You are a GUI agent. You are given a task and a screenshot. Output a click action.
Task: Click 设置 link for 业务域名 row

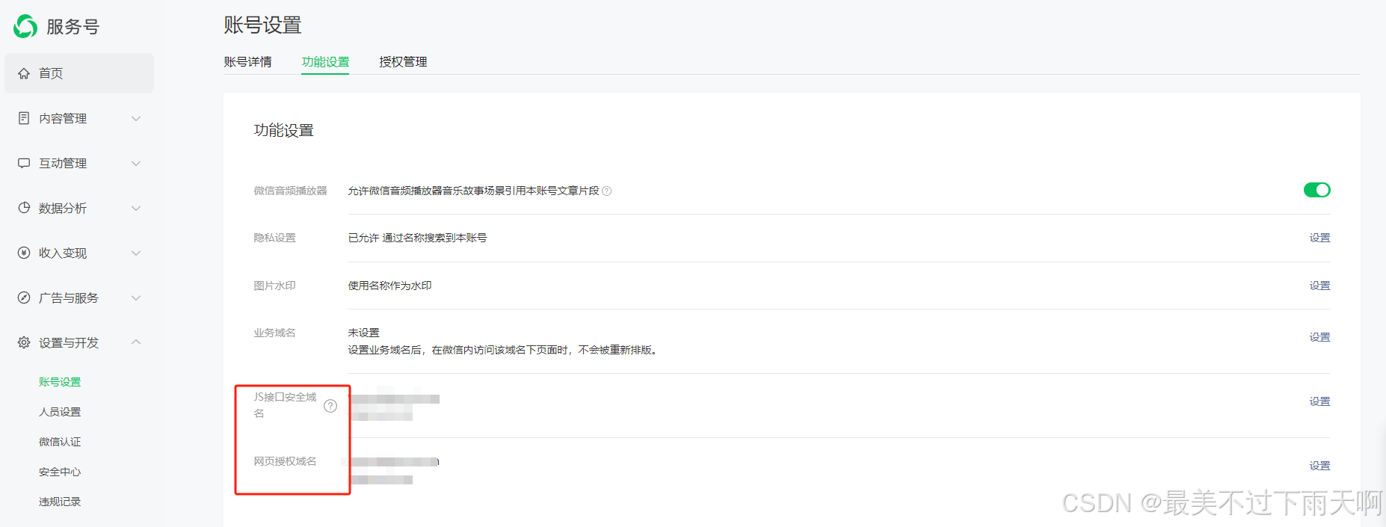click(1319, 337)
